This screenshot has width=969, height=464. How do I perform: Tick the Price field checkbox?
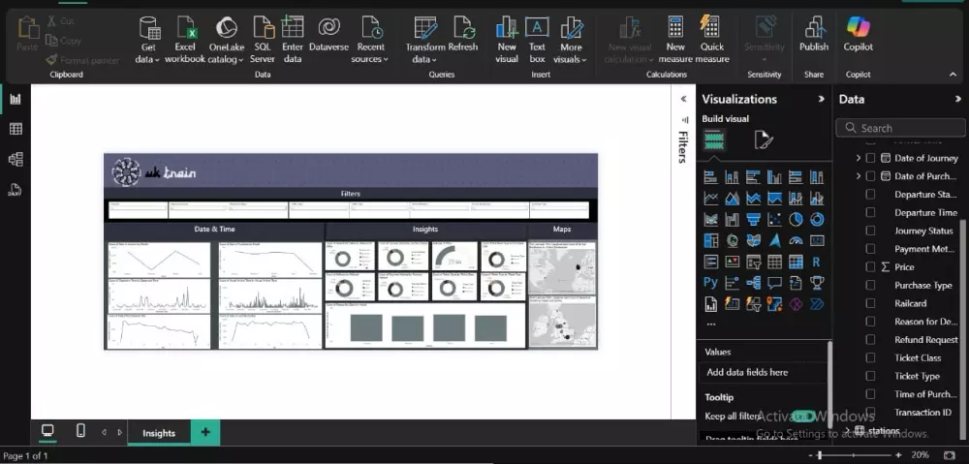[870, 267]
